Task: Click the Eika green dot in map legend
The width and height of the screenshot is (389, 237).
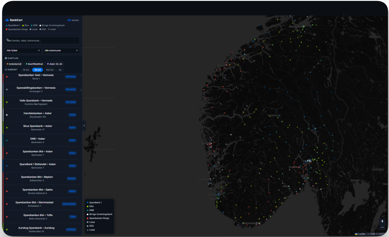Action: coord(88,206)
